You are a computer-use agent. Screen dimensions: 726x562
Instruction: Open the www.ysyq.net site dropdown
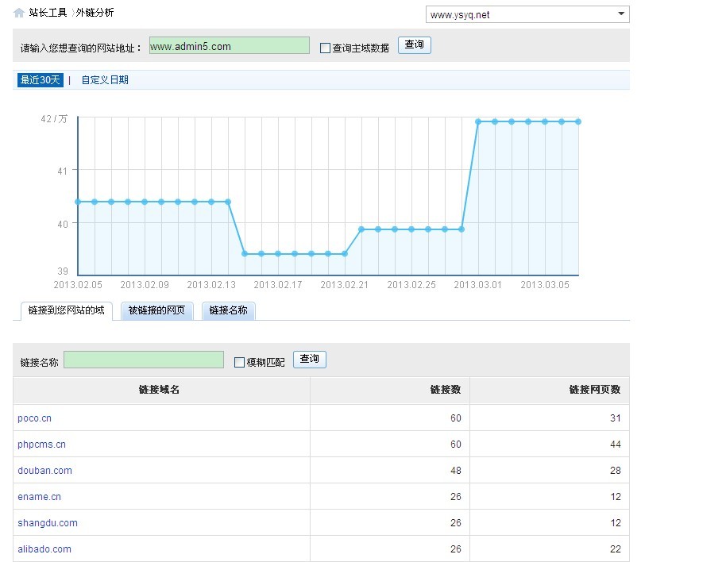[x=527, y=14]
